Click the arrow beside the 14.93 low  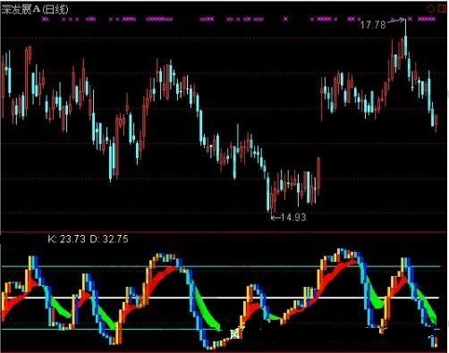tap(275, 218)
